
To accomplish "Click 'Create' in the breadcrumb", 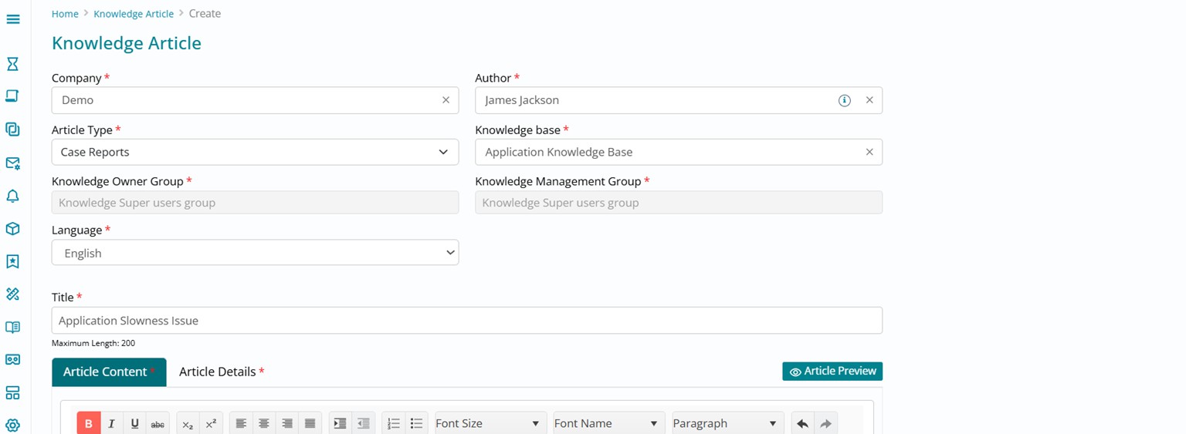I will pyautogui.click(x=205, y=14).
